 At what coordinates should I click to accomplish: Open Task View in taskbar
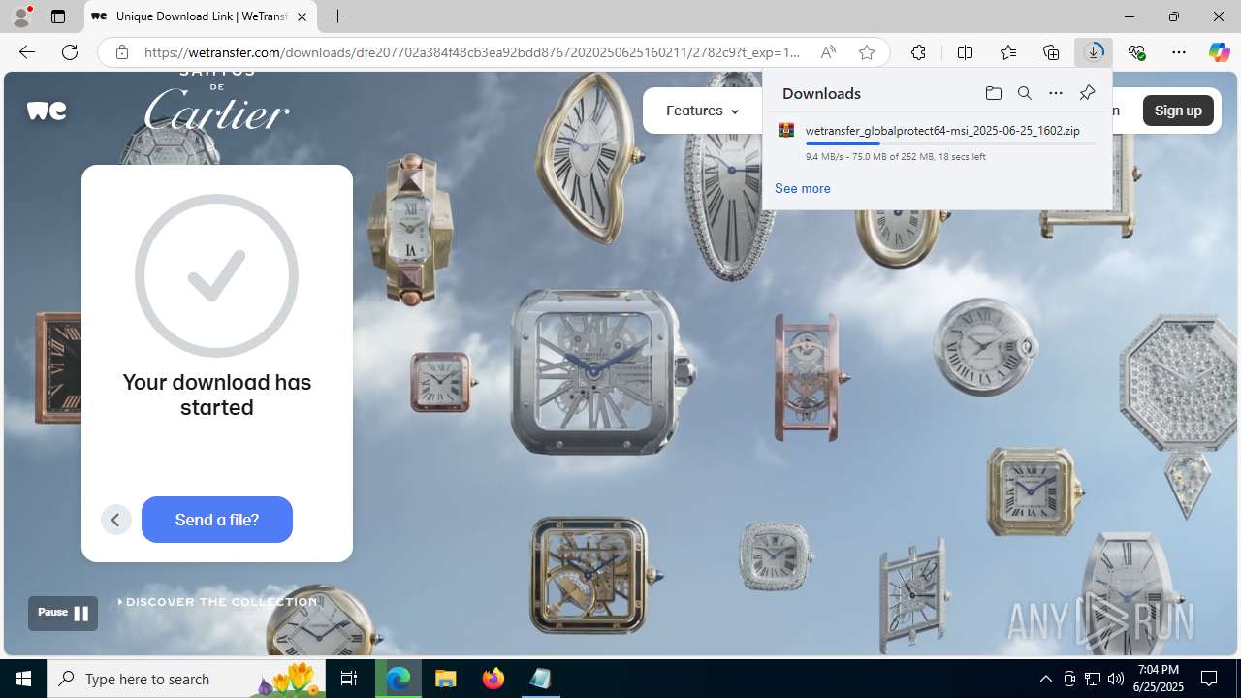tap(349, 679)
